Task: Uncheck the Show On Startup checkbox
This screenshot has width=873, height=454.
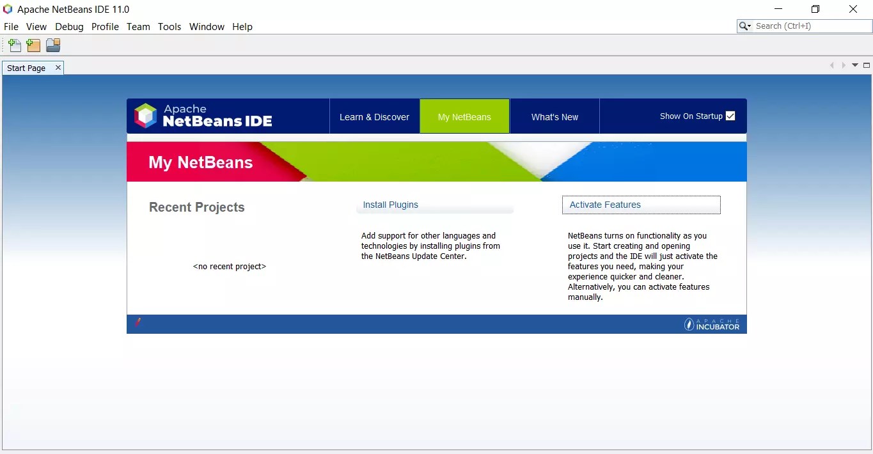Action: tap(730, 116)
